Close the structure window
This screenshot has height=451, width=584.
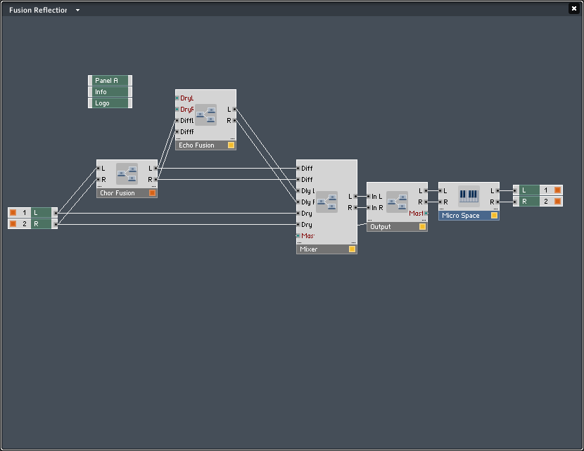pos(573,8)
